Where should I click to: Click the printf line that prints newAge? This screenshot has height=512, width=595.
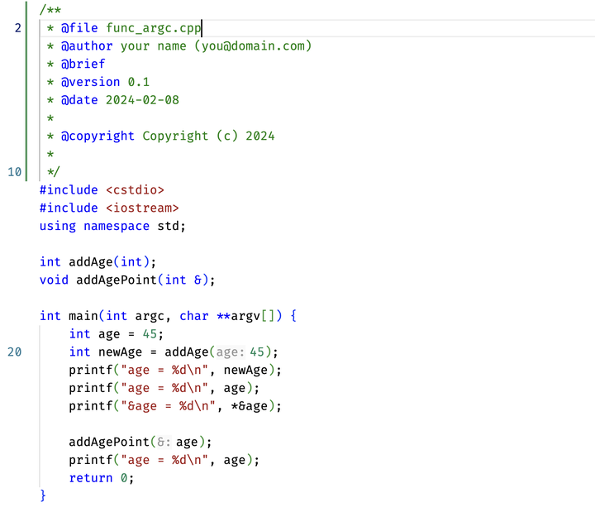pos(175,371)
